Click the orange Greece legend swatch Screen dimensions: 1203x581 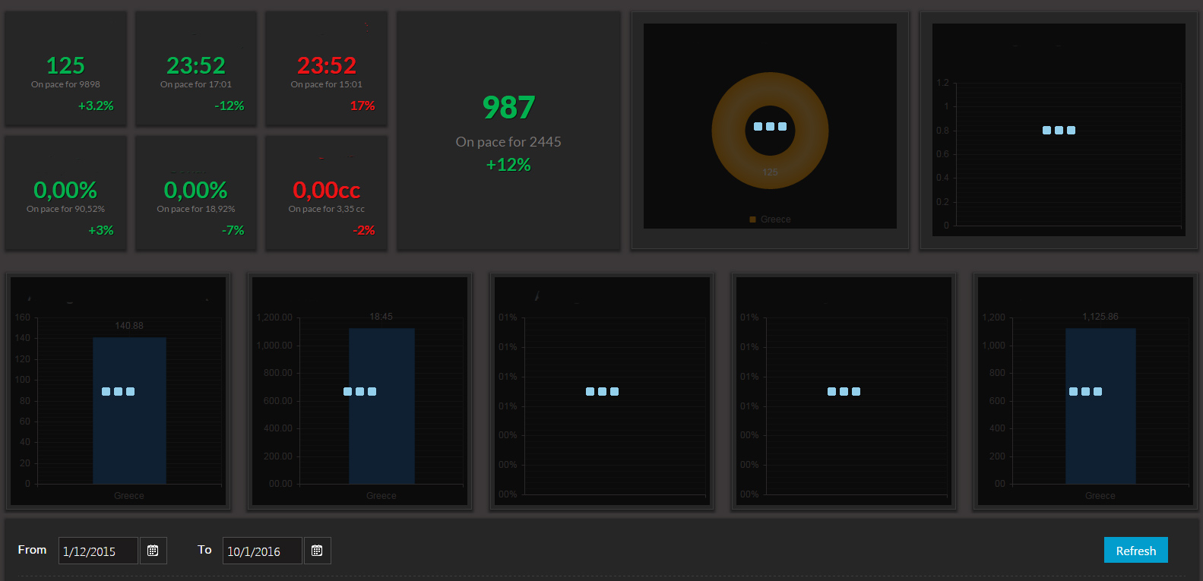752,219
